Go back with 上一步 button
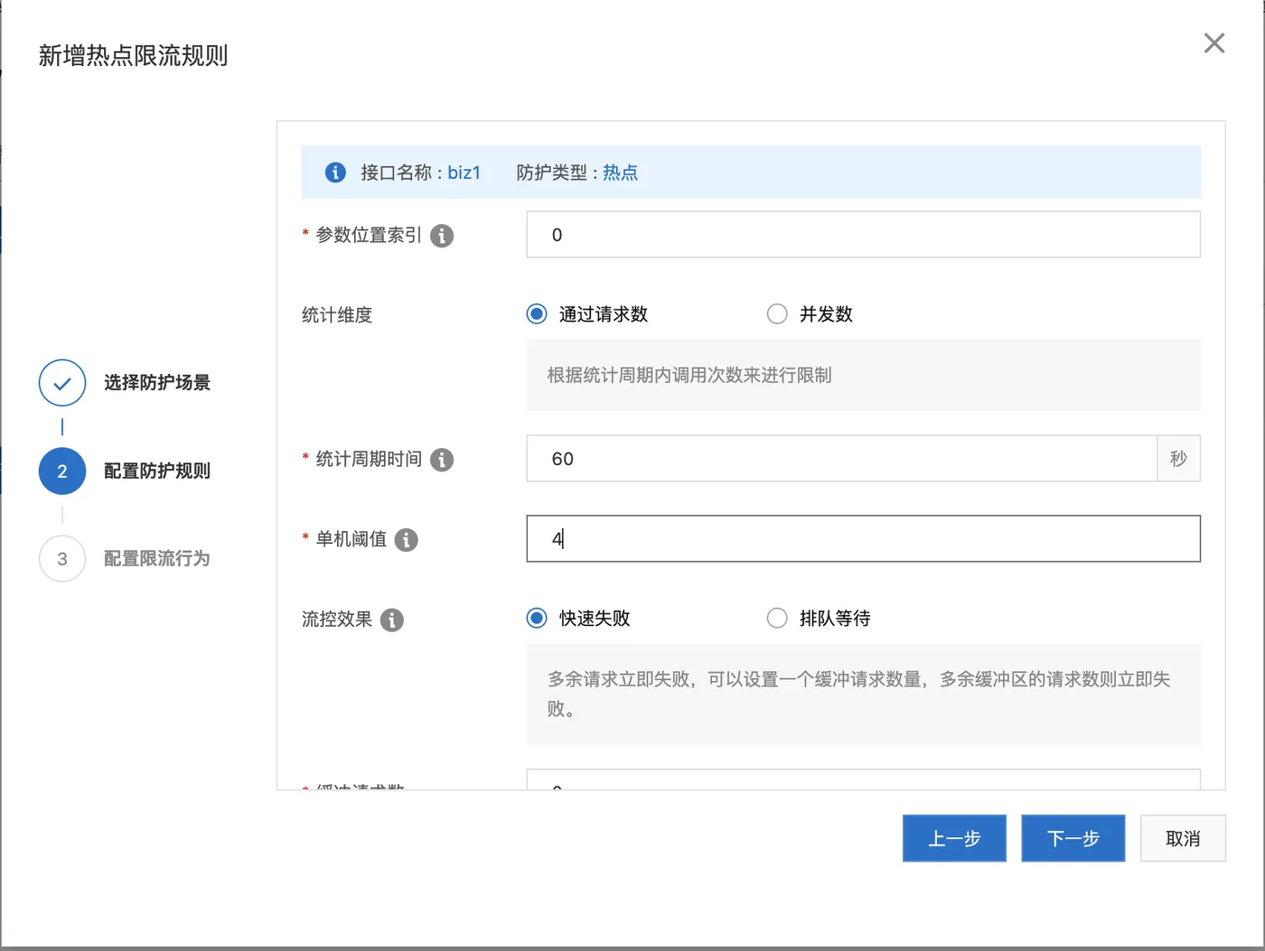The height and width of the screenshot is (951, 1265). (x=954, y=838)
